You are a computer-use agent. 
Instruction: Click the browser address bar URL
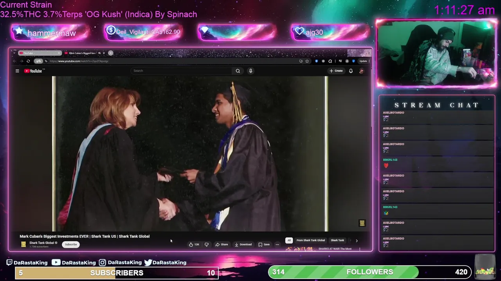coord(79,61)
